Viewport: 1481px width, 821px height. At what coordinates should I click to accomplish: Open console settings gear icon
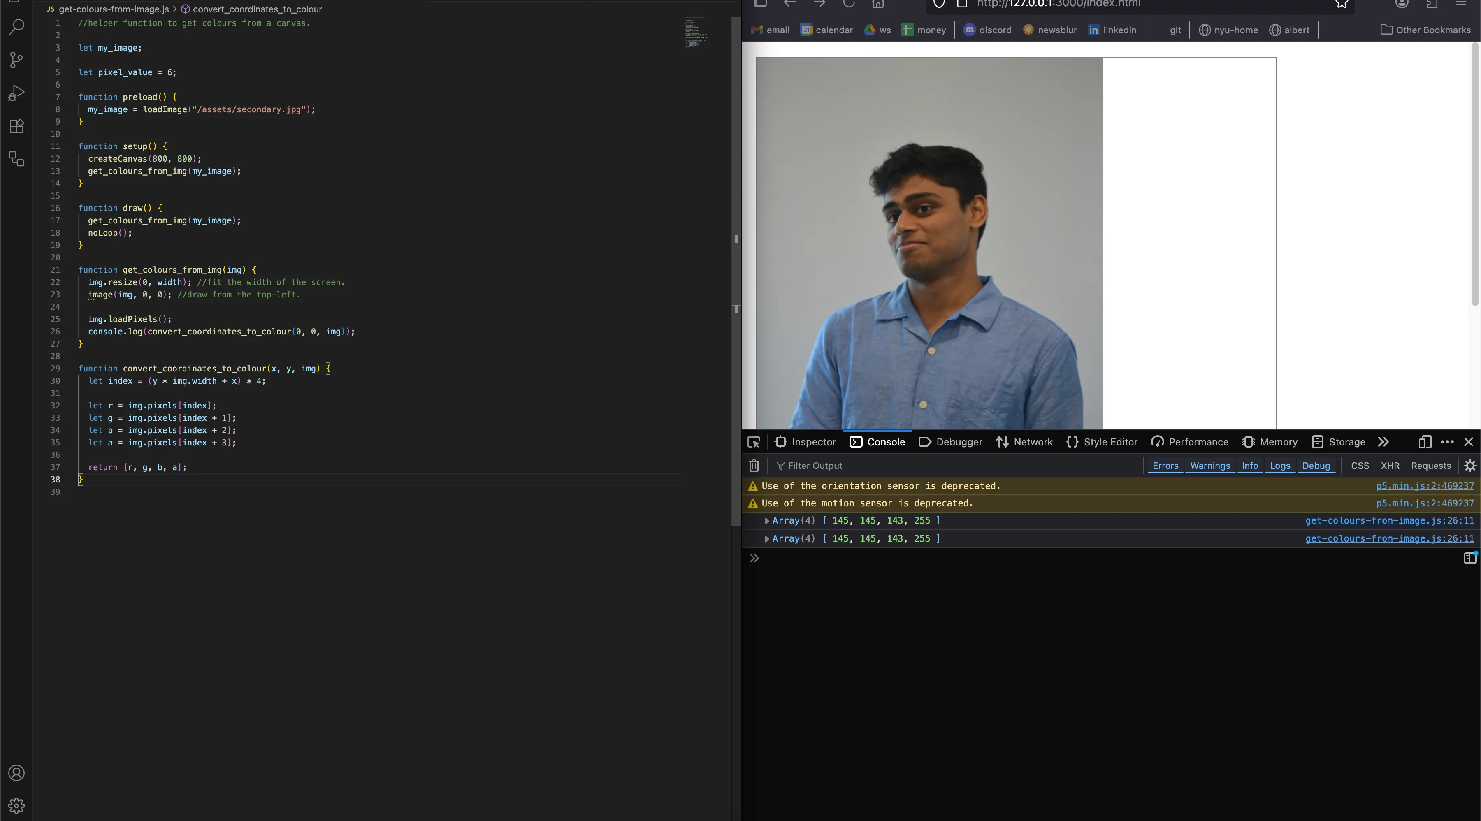(1470, 466)
